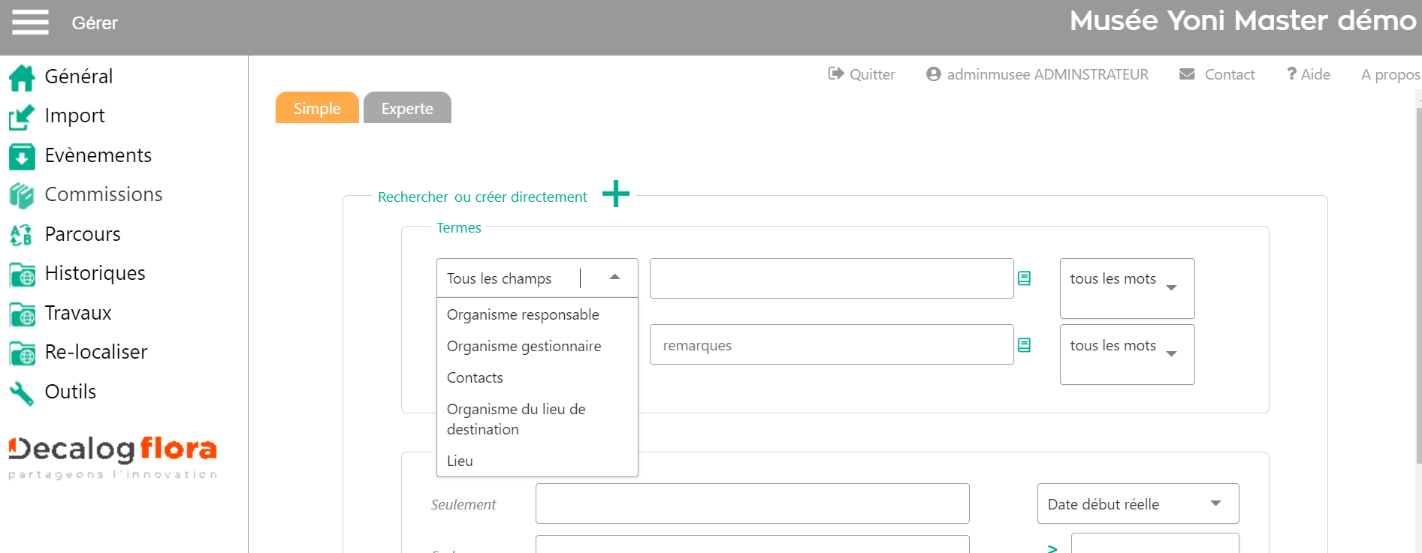Select Organisme responsable option
Viewport: 1422px width, 553px height.
tap(537, 314)
